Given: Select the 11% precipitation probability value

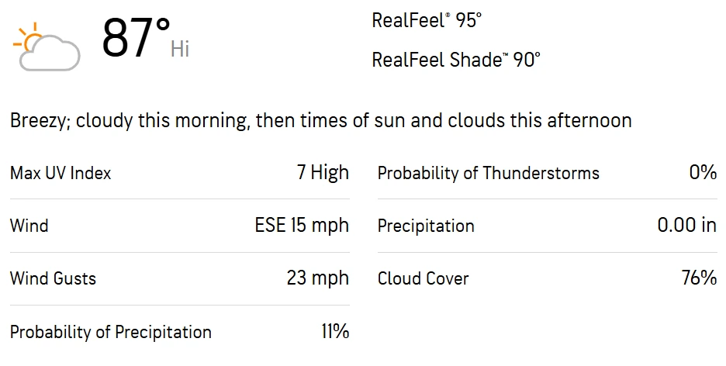Looking at the screenshot, I should coord(335,331).
